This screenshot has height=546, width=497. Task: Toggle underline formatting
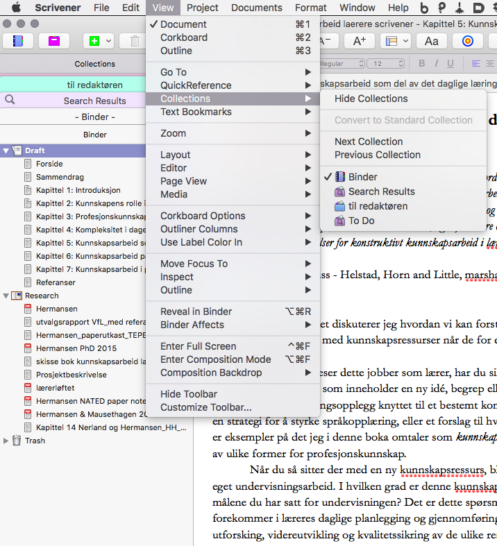(x=450, y=63)
